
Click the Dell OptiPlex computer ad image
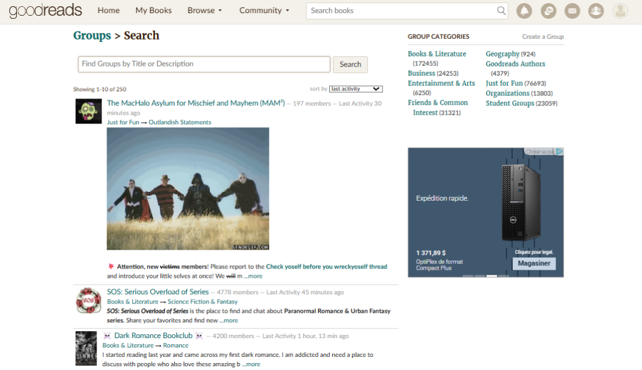pos(520,202)
